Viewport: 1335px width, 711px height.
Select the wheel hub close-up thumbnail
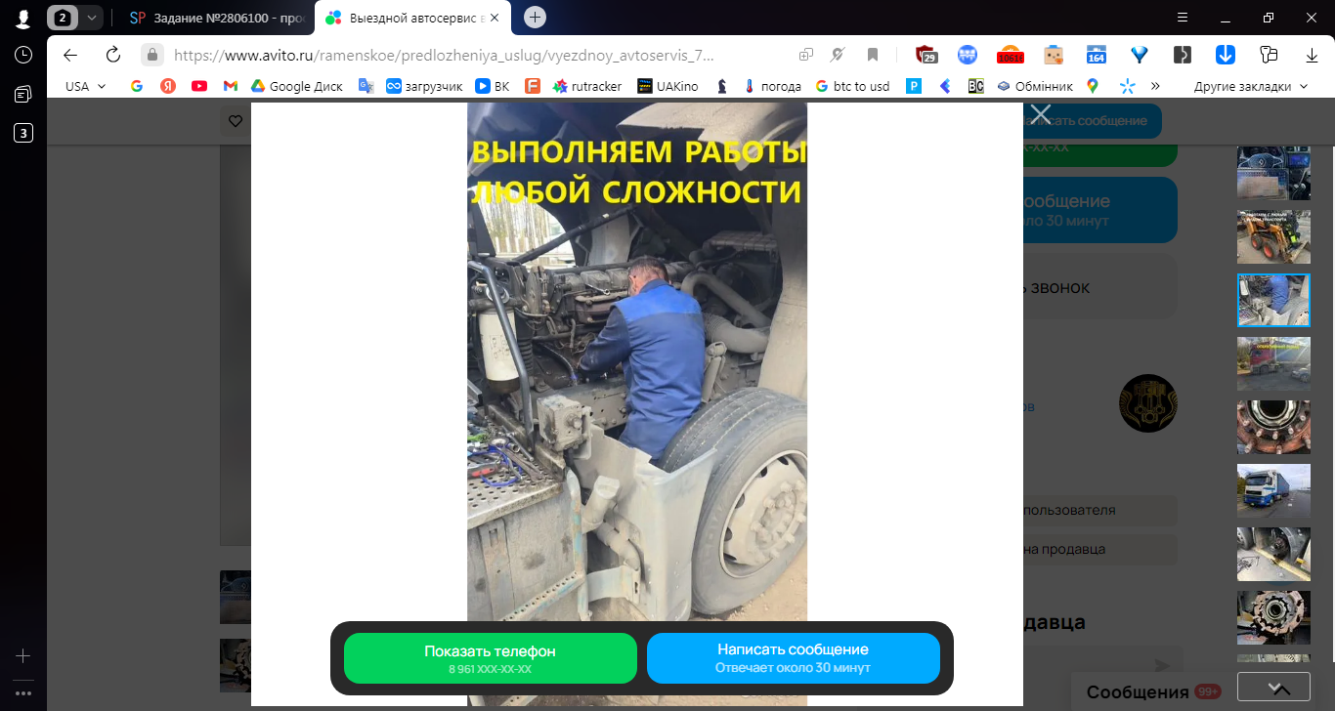click(1273, 427)
